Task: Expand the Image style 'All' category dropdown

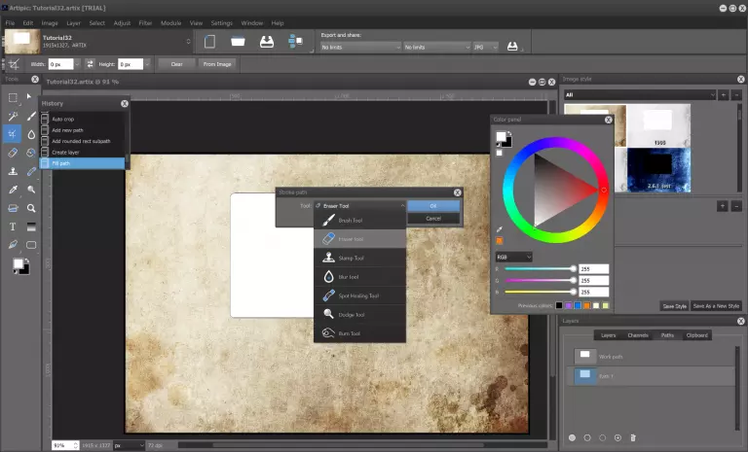Action: (x=639, y=95)
